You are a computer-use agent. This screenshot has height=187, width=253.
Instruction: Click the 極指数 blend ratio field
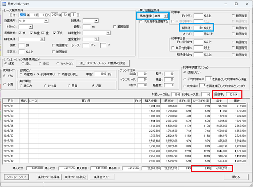[x=169, y=85]
